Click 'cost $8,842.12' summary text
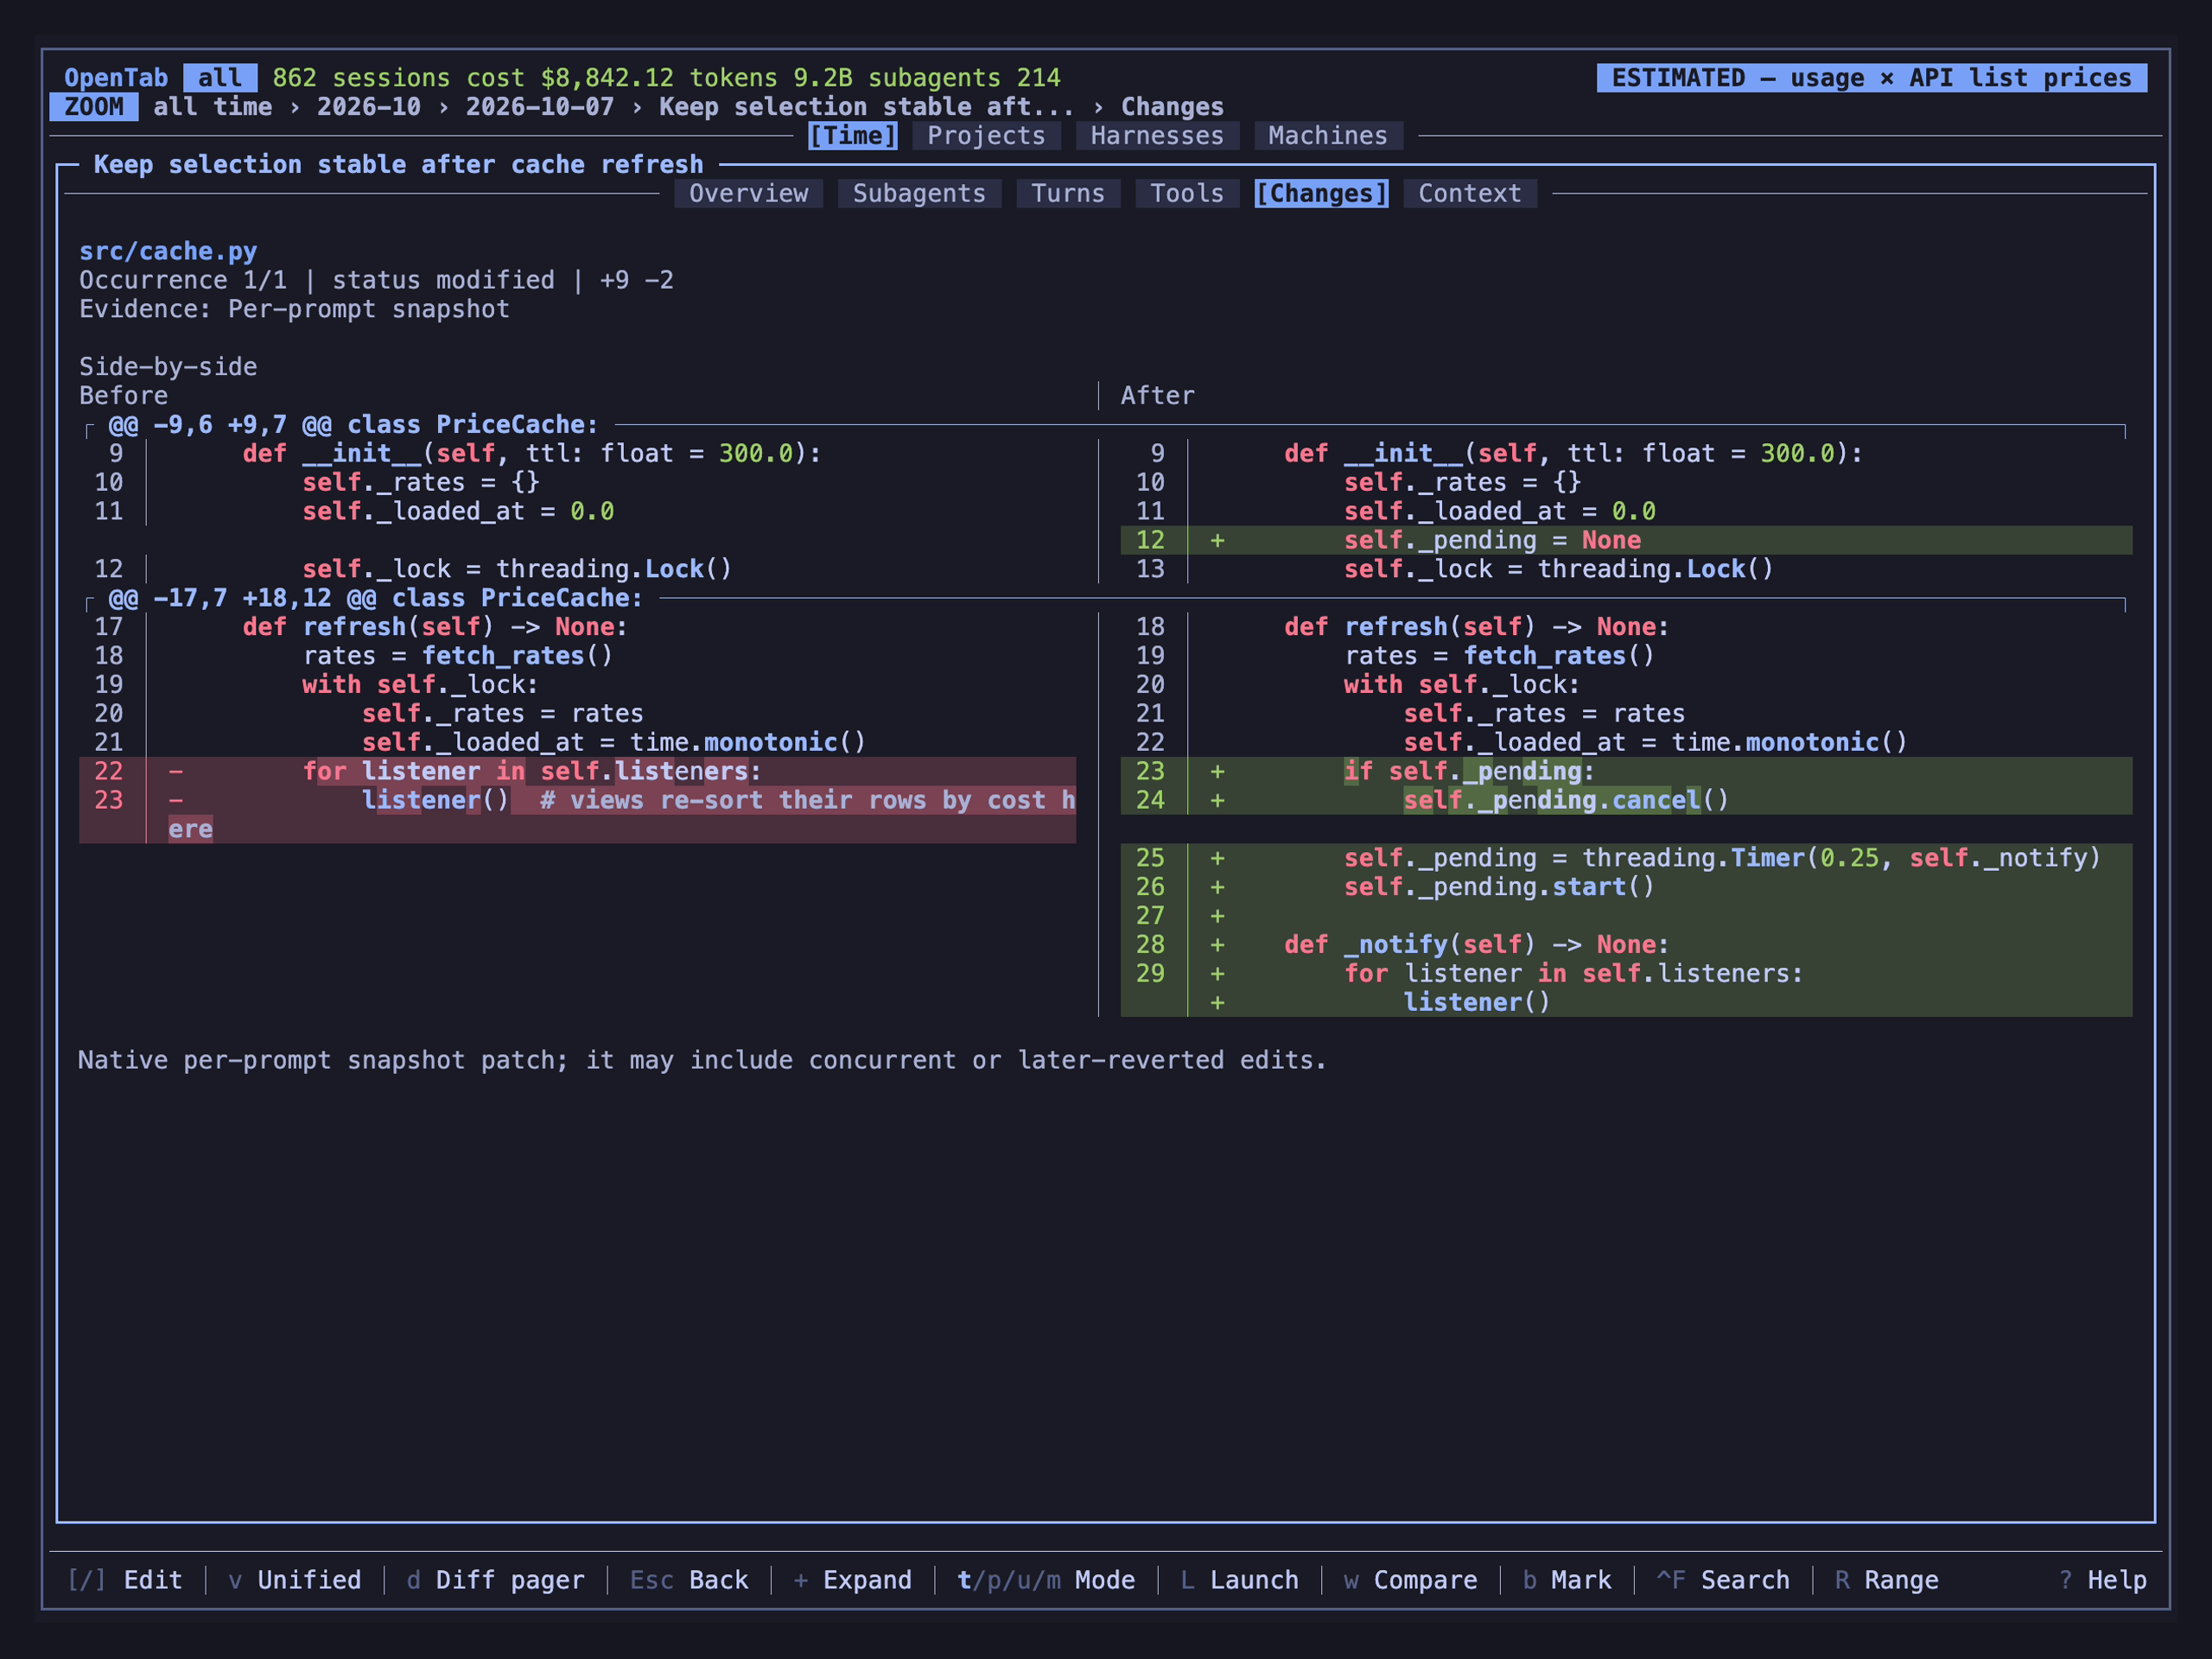The width and height of the screenshot is (2212, 1659). click(570, 78)
